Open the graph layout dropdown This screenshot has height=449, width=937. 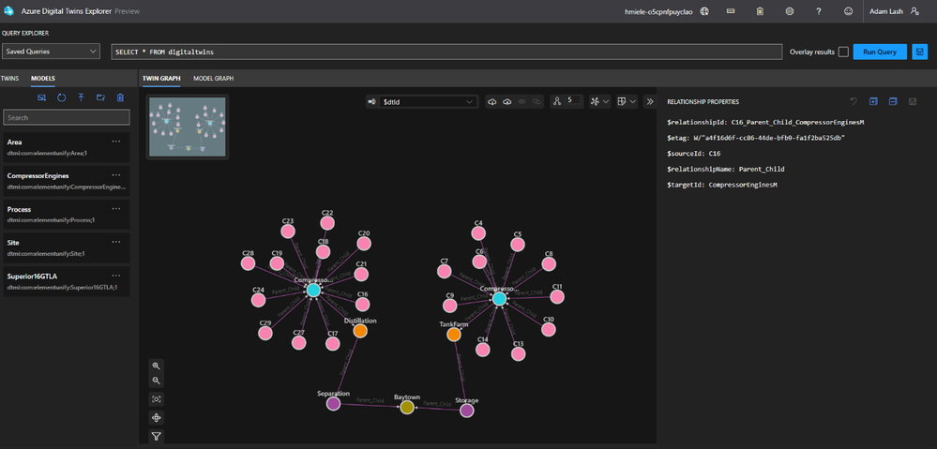[598, 102]
